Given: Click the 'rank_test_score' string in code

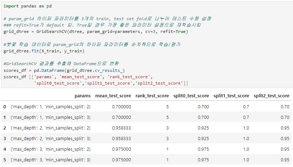Looking at the screenshot, I should tap(129, 77).
